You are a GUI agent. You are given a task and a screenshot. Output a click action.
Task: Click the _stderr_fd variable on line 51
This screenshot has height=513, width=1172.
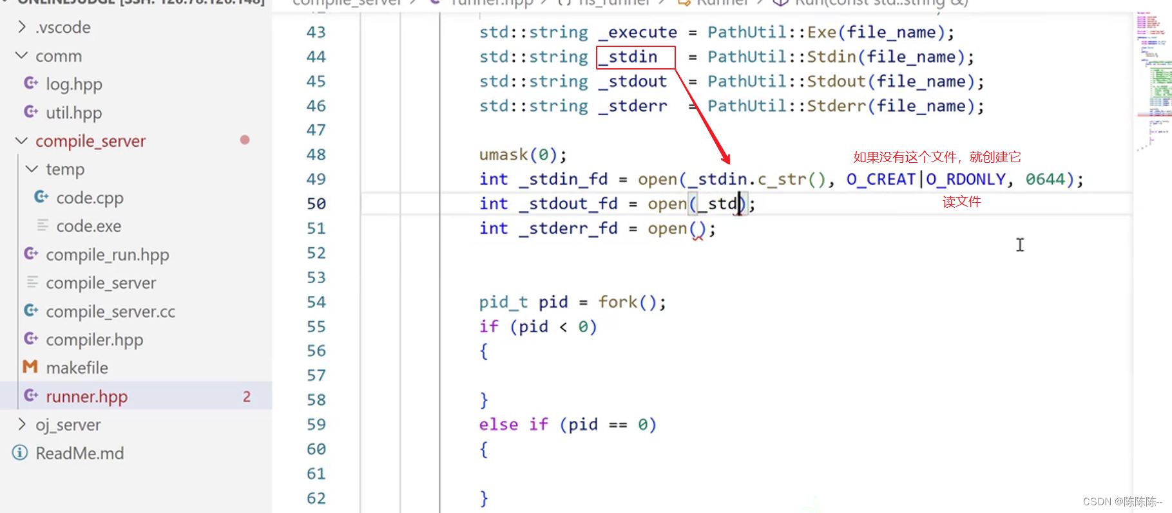pyautogui.click(x=568, y=229)
